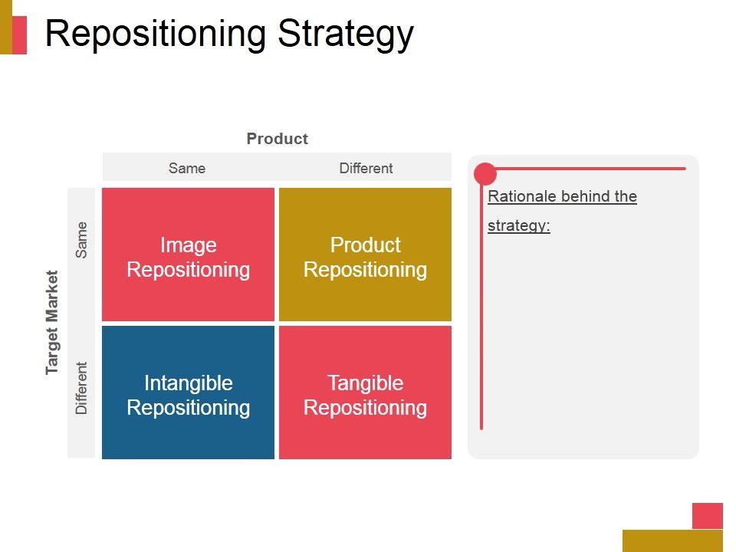Click the gold accent bar beside the title
Viewport: 736px width, 552px height.
click(6, 28)
